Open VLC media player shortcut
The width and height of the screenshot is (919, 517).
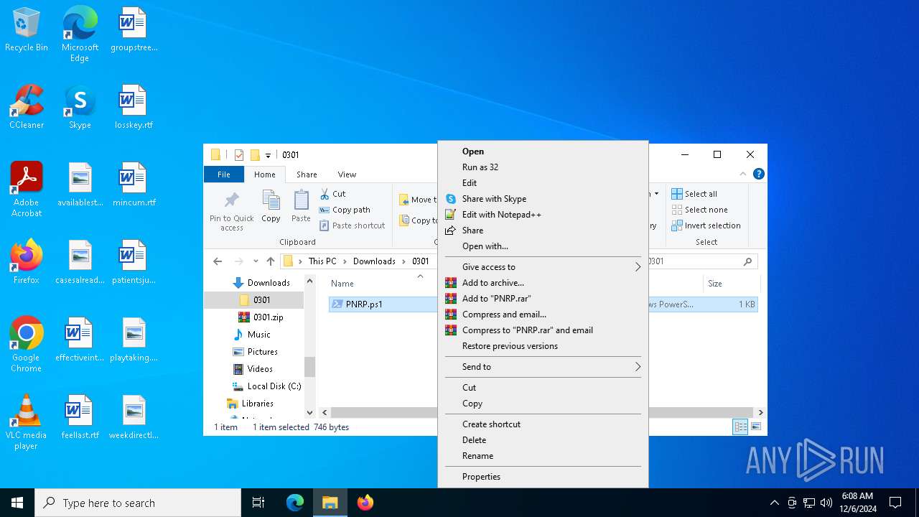click(x=27, y=422)
